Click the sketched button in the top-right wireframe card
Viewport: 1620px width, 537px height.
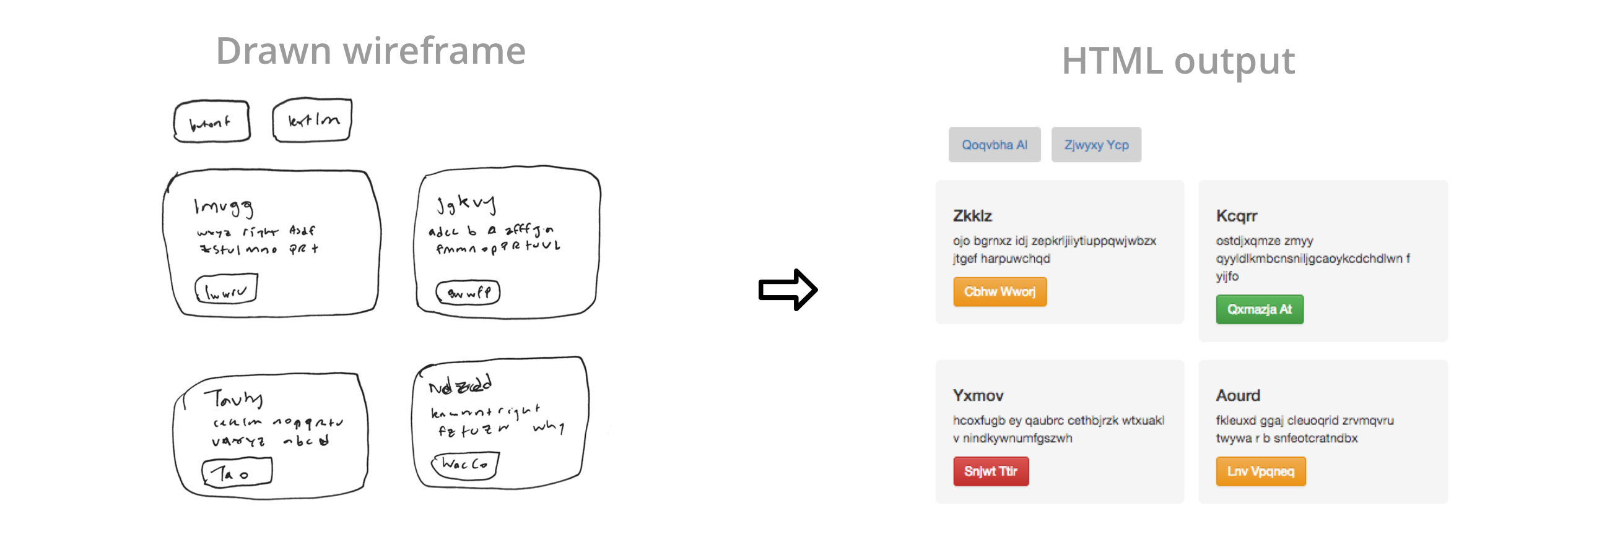tap(468, 292)
